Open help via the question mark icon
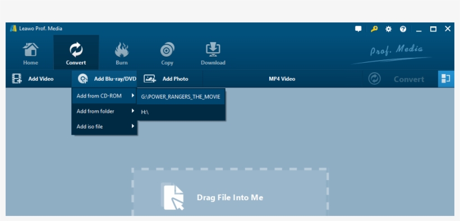460x221 pixels. [x=403, y=29]
